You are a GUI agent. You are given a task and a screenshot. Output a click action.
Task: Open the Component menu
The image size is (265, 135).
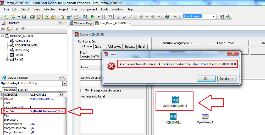pos(89,9)
